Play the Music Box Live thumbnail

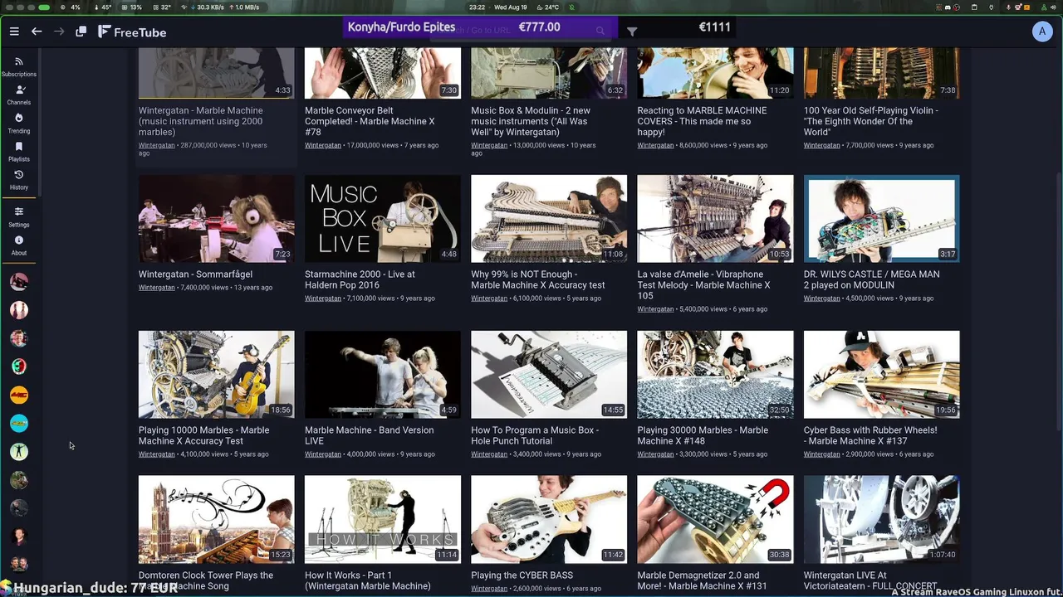pyautogui.click(x=383, y=219)
